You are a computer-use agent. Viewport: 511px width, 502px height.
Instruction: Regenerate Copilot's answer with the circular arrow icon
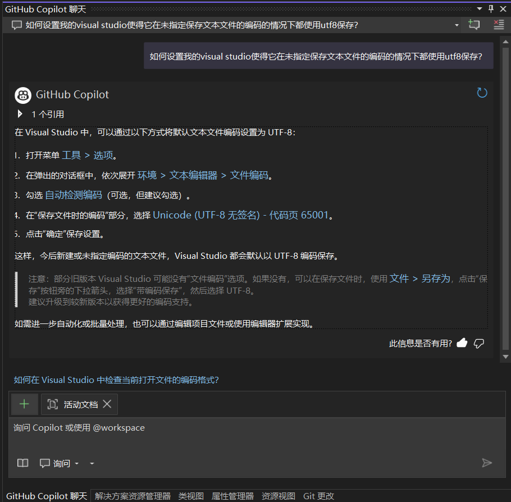pos(482,93)
